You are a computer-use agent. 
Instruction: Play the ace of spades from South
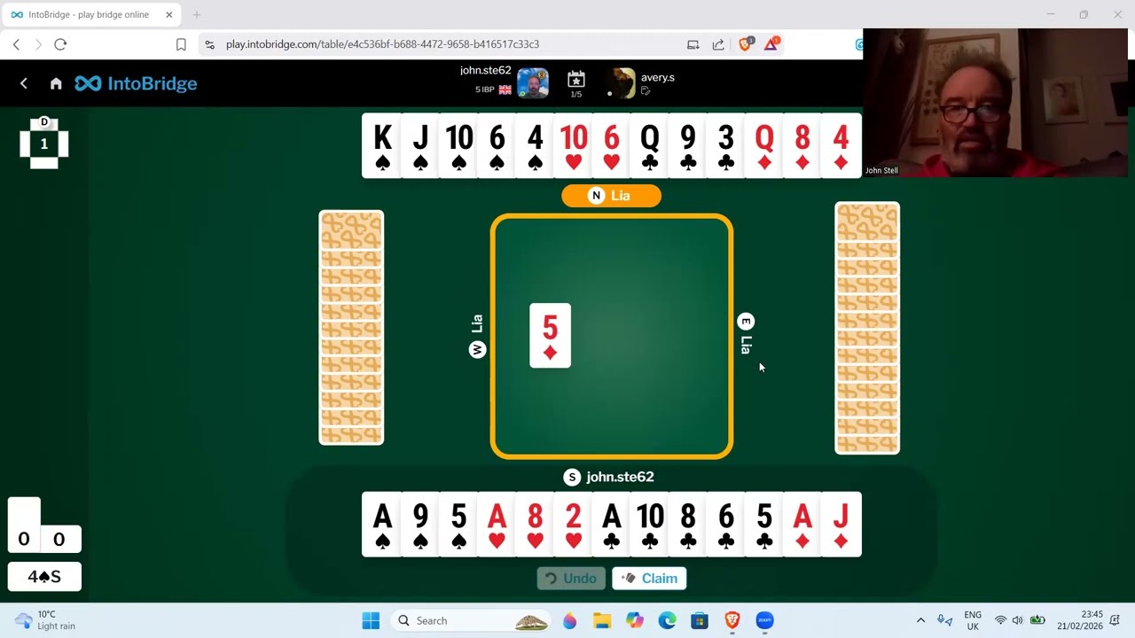(x=381, y=525)
